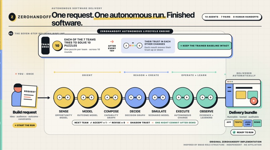Click the 02 section number badge
This screenshot has height=150, width=270.
[11, 33]
